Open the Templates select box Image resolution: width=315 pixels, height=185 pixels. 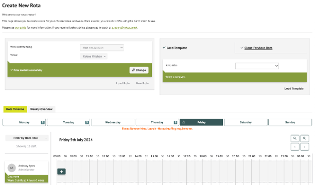pos(257,66)
